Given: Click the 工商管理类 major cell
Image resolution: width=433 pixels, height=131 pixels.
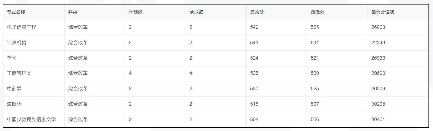Looking at the screenshot, I should click(19, 73).
